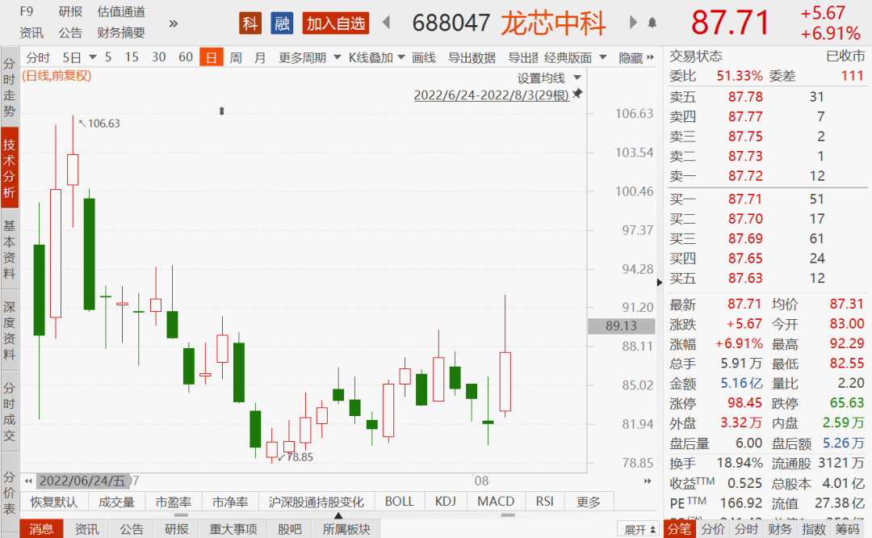872x538 pixels.
Task: Go to next stock arrow
Action: tap(633, 23)
